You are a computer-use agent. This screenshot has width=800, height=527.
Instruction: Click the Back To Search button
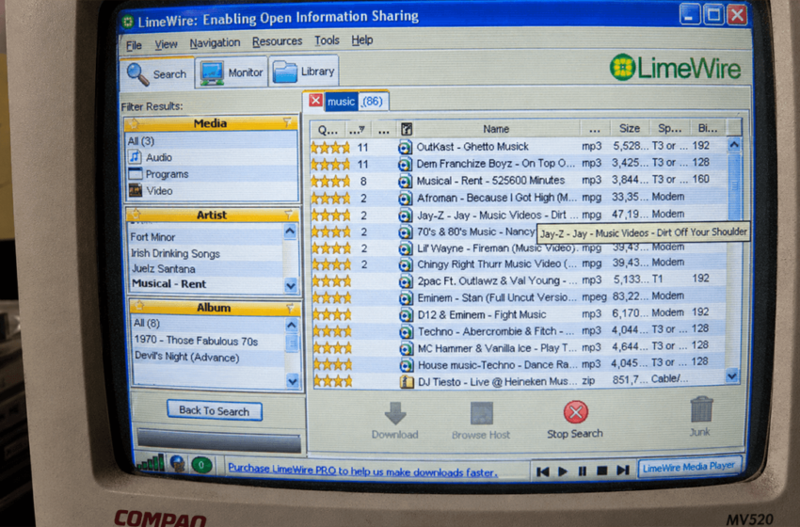215,410
